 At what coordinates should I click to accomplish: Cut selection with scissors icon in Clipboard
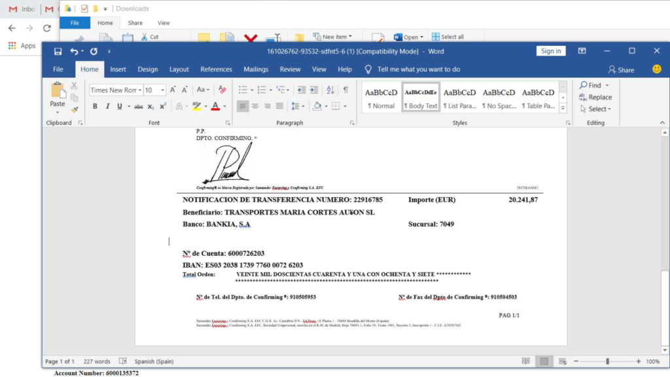(75, 86)
